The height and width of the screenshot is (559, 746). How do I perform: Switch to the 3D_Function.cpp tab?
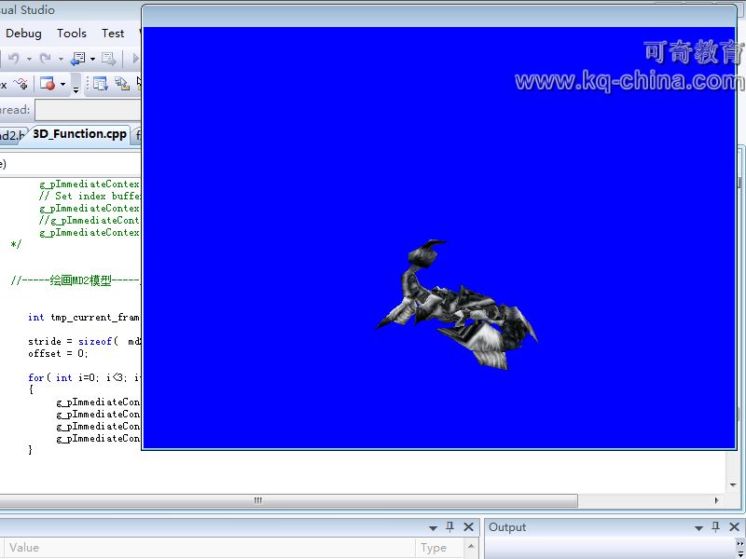tap(79, 134)
